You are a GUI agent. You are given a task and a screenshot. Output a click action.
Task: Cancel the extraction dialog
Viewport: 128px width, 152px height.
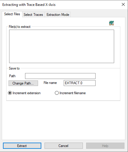(64, 146)
